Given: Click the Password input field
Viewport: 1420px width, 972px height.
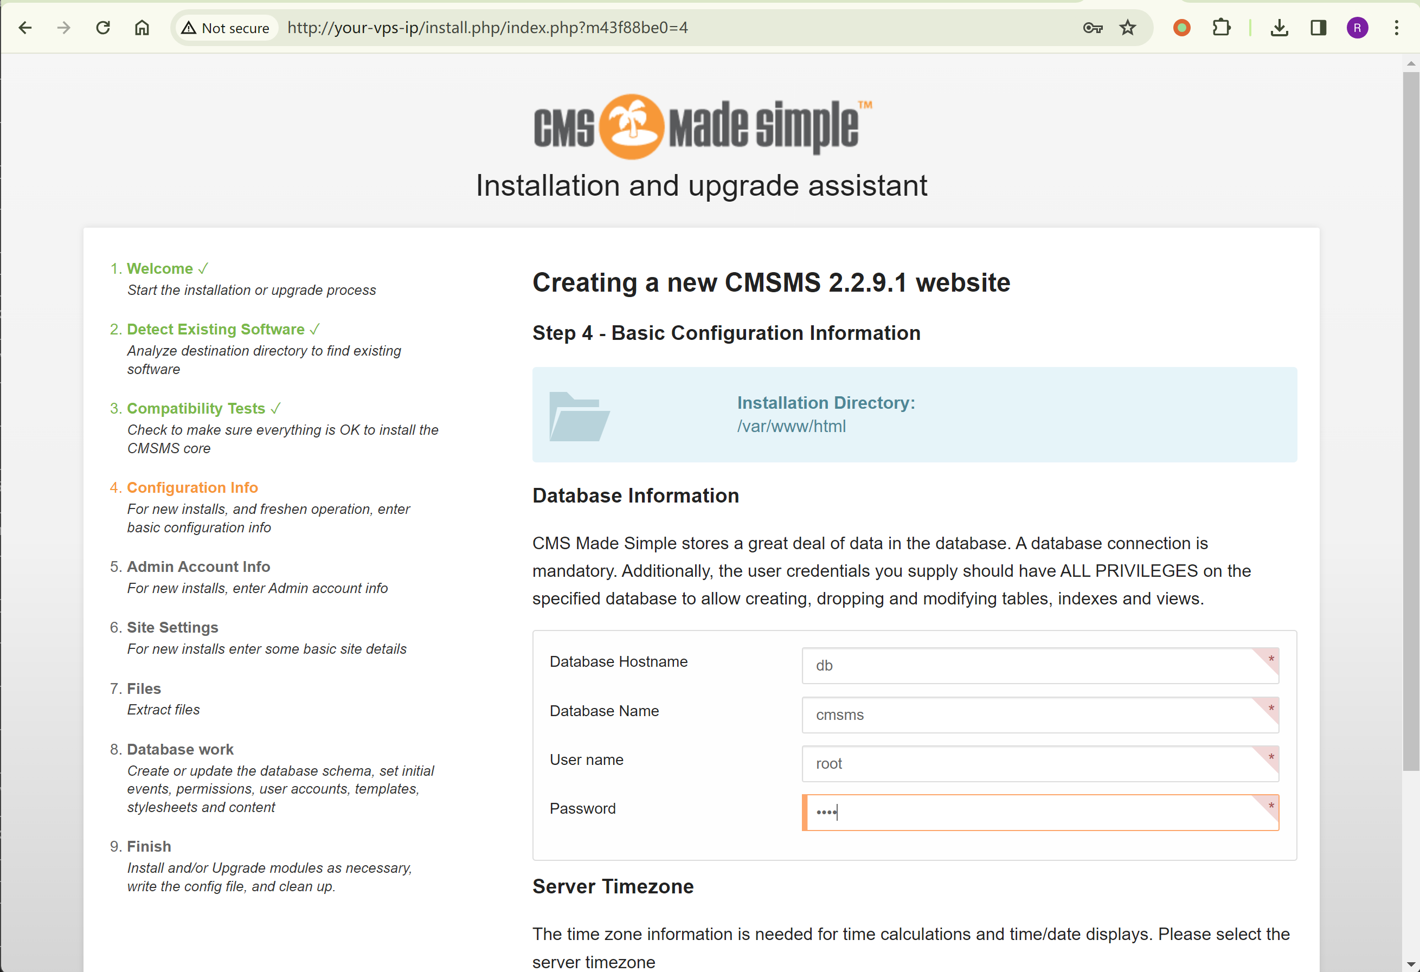Looking at the screenshot, I should click(x=1033, y=812).
